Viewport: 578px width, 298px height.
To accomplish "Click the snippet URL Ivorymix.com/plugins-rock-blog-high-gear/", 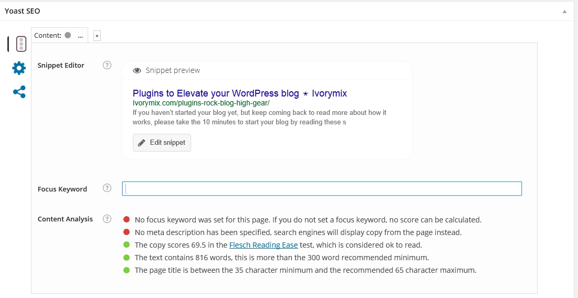I will pyautogui.click(x=201, y=103).
